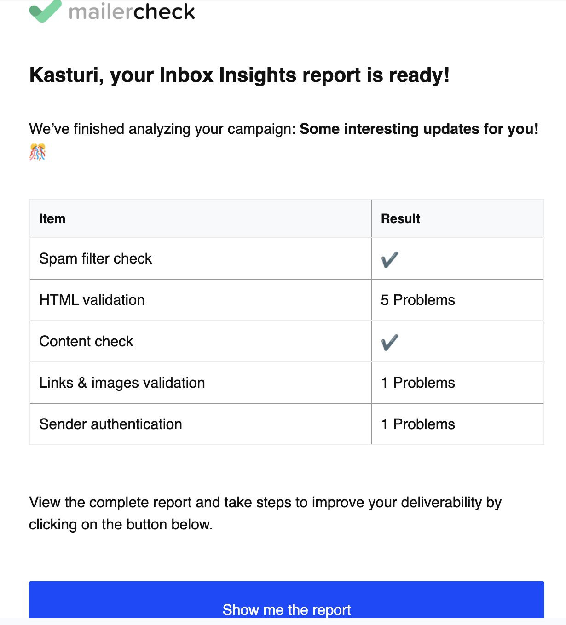Click the We've finished analyzing your campaign text
The width and height of the screenshot is (566, 625).
(162, 129)
